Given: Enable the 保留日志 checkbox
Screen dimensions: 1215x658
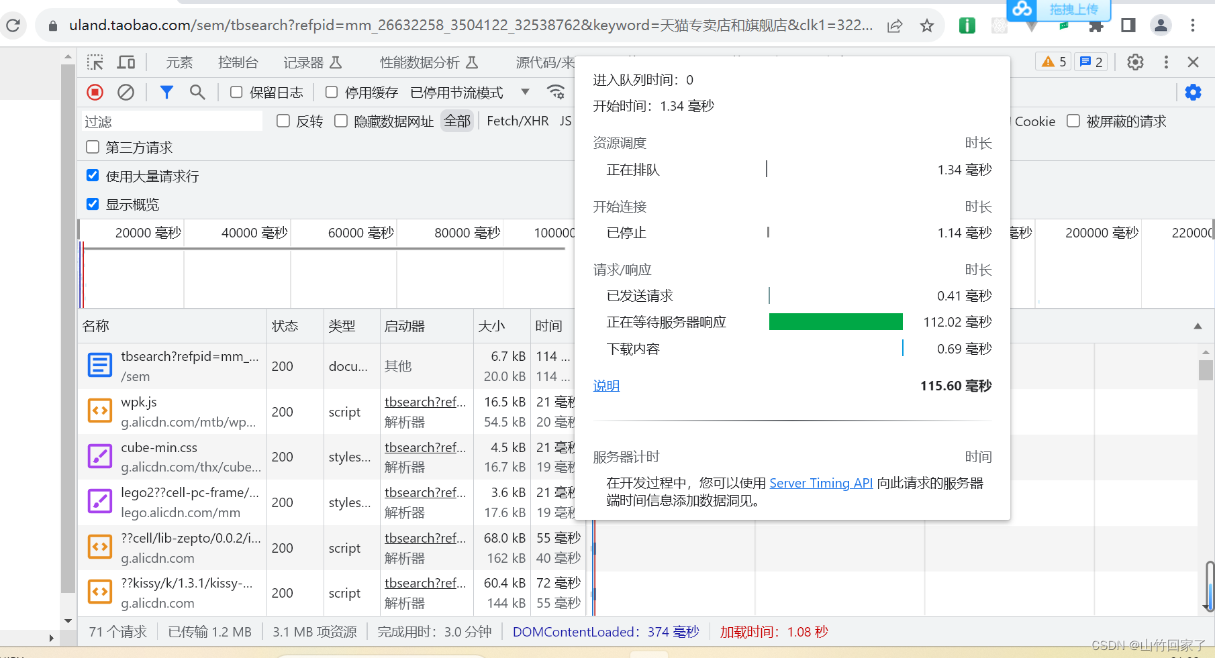Looking at the screenshot, I should 236,92.
